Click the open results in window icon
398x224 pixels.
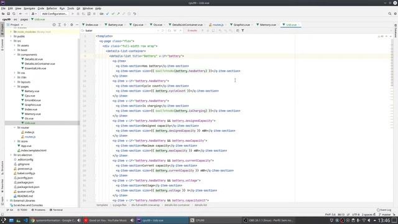(x=238, y=30)
